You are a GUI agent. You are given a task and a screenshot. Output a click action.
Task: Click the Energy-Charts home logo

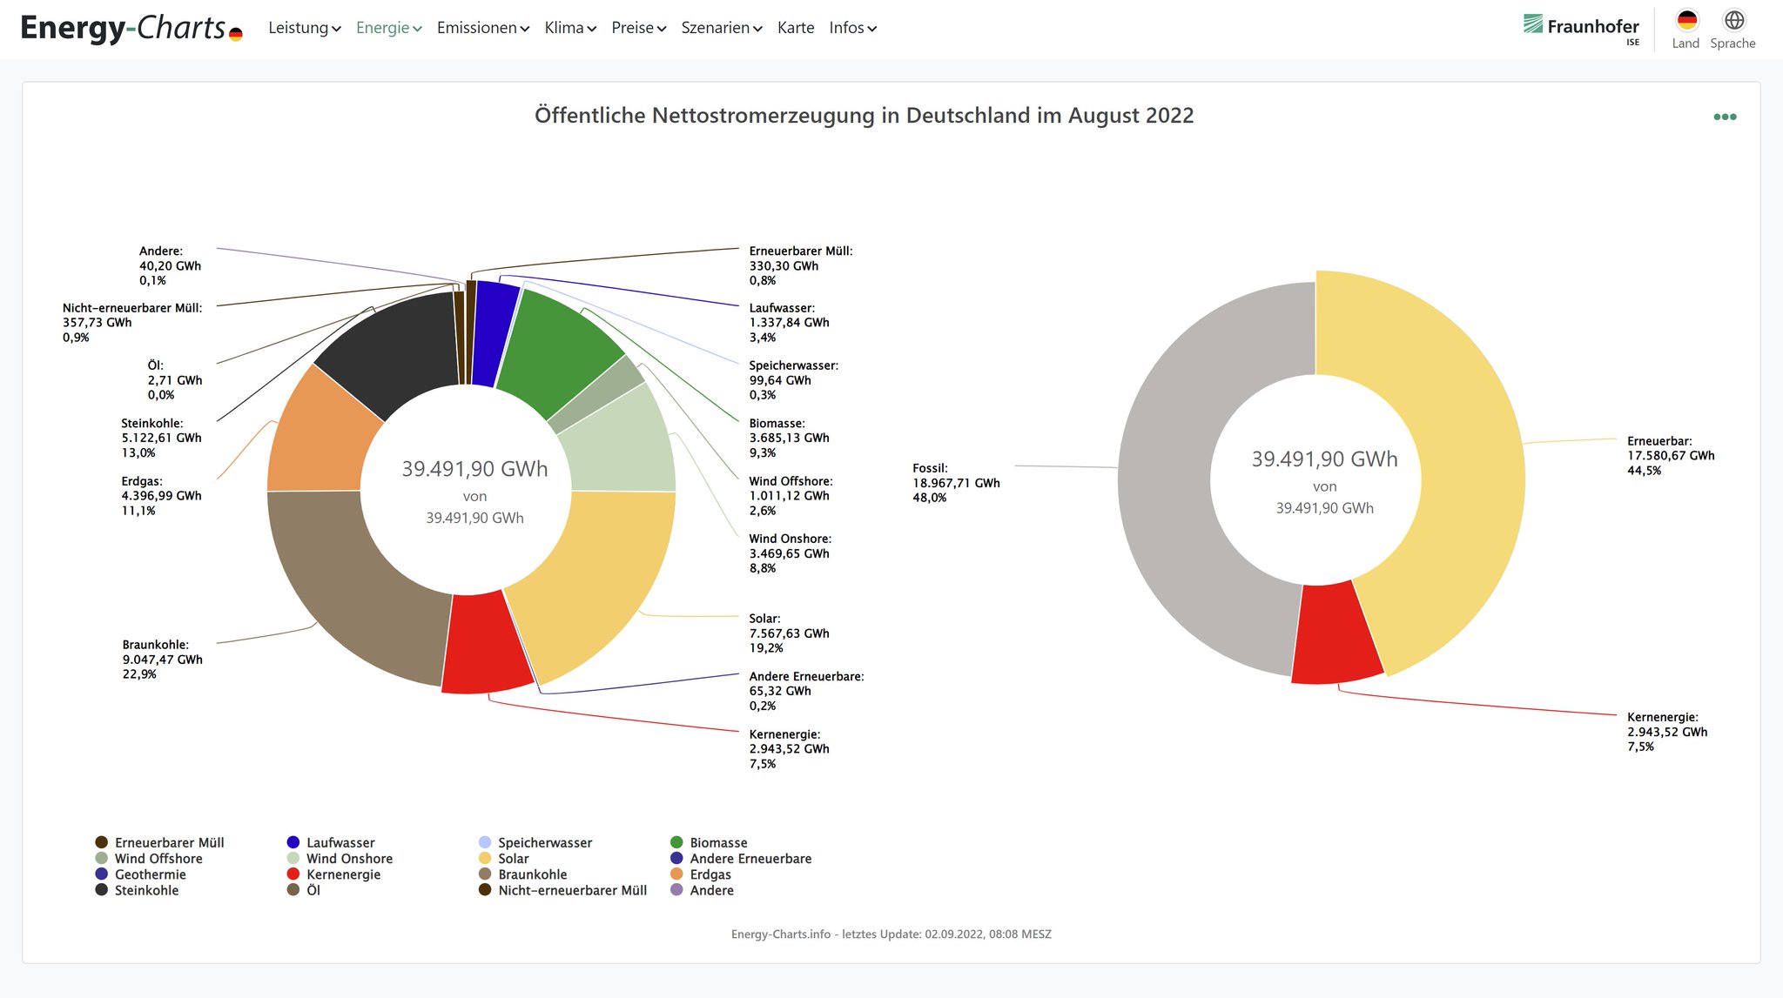pos(131,28)
